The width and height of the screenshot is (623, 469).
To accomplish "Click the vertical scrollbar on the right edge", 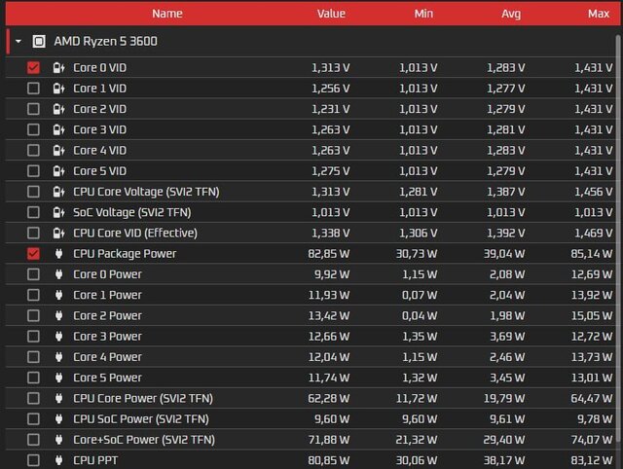I will (x=618, y=243).
